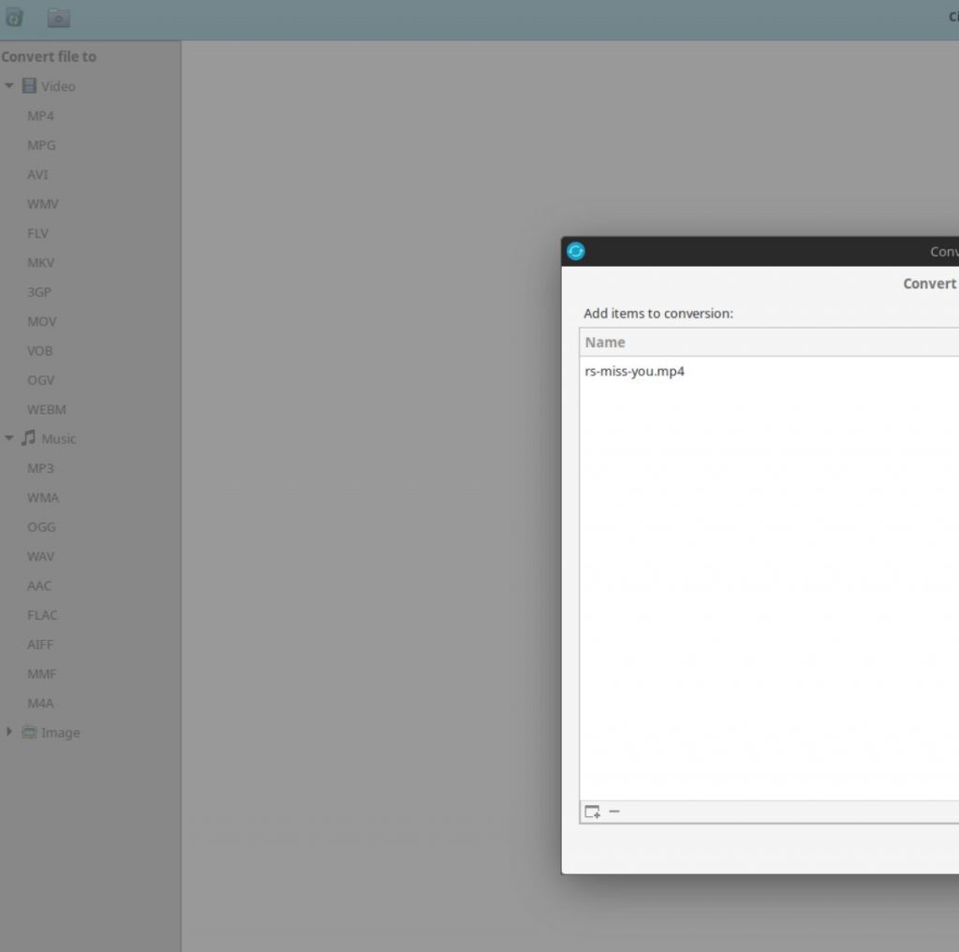Select rs-miss-you.mp4 in the conversion list
The width and height of the screenshot is (959, 952).
click(635, 371)
